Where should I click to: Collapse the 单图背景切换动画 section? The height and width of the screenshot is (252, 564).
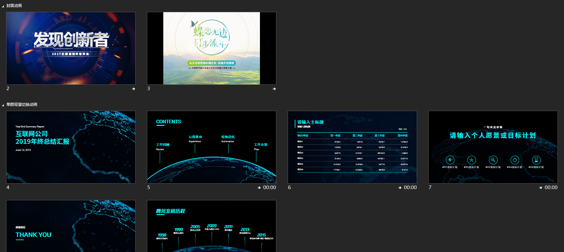[3, 105]
